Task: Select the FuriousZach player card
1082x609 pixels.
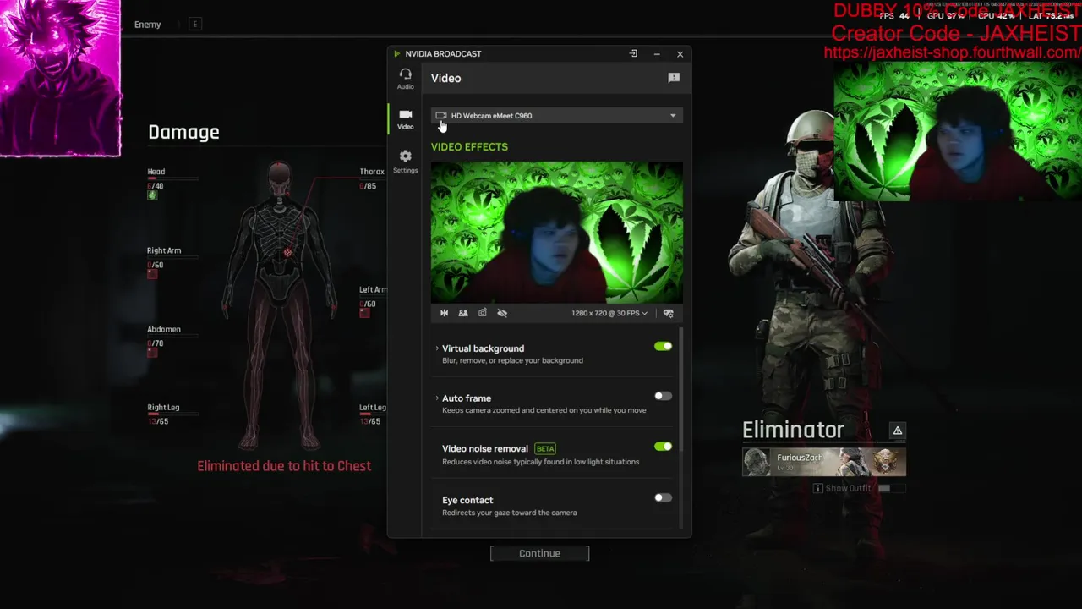Action: tap(824, 463)
